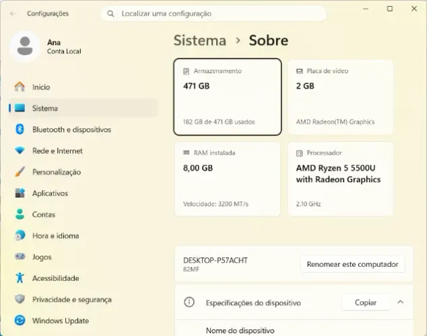Open Contas settings

83,214
